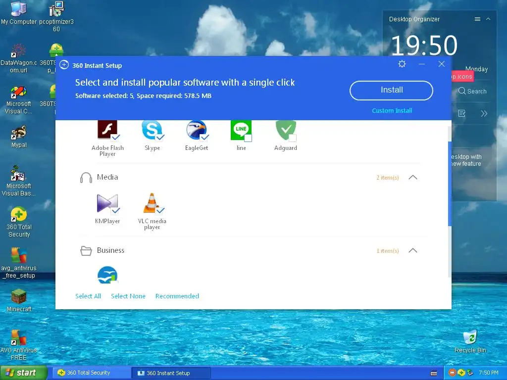Screen dimensions: 507x380
Task: Uncheck the VLC media player checkbox
Action: tap(160, 211)
